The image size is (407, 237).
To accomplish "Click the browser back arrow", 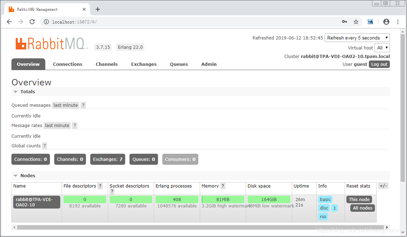I will pyautogui.click(x=9, y=22).
